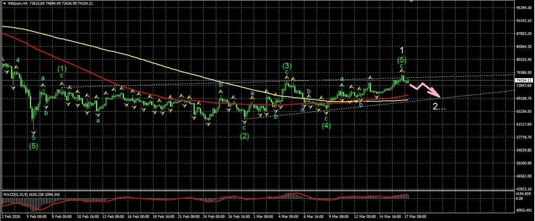Image resolution: width=535 pixels, height=221 pixels.
Task: Select green (4) wave label
Action: (x=326, y=126)
